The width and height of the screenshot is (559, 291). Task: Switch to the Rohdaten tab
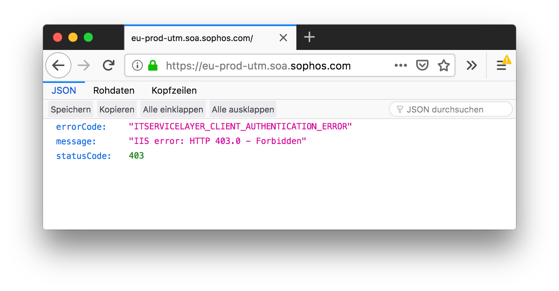[x=114, y=91]
